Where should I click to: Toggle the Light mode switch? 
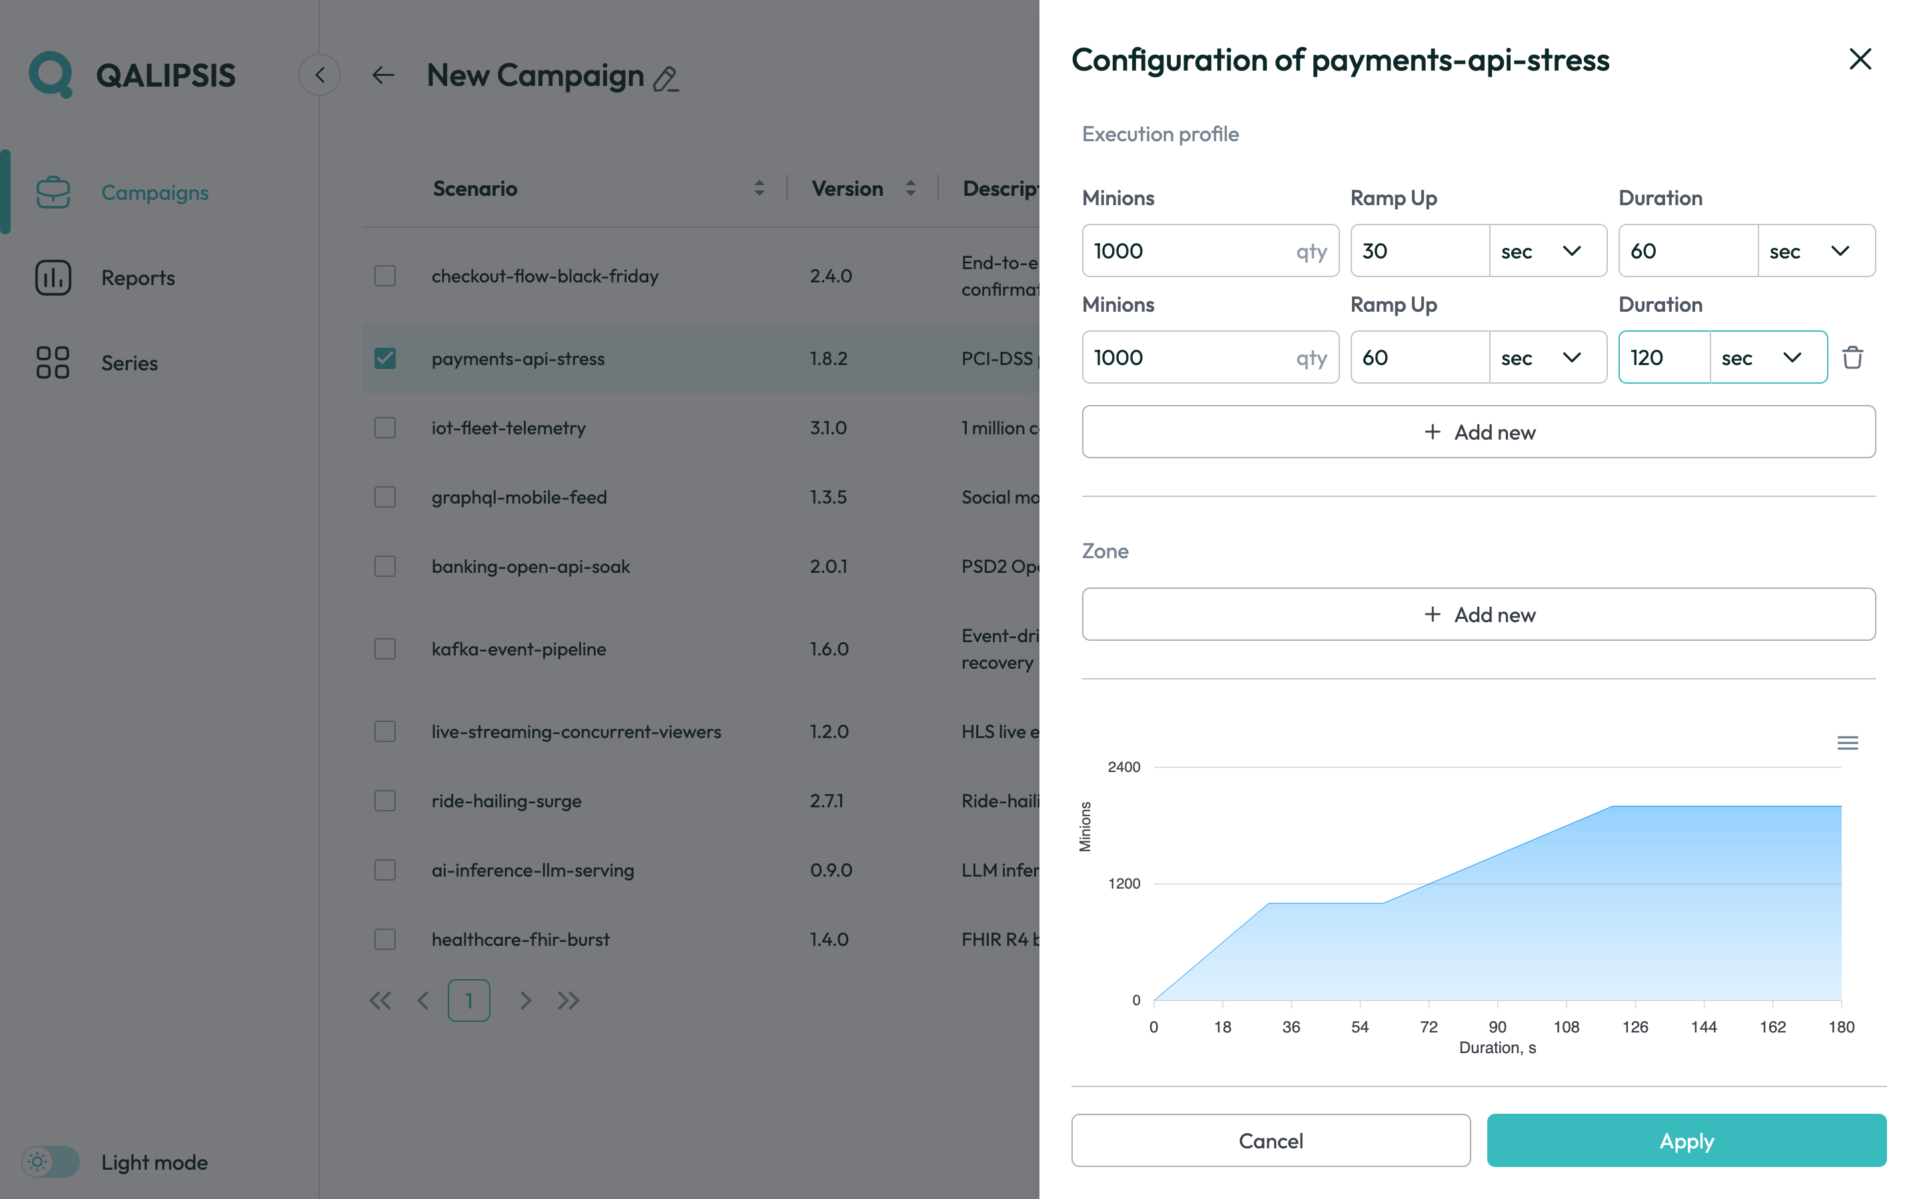(51, 1162)
